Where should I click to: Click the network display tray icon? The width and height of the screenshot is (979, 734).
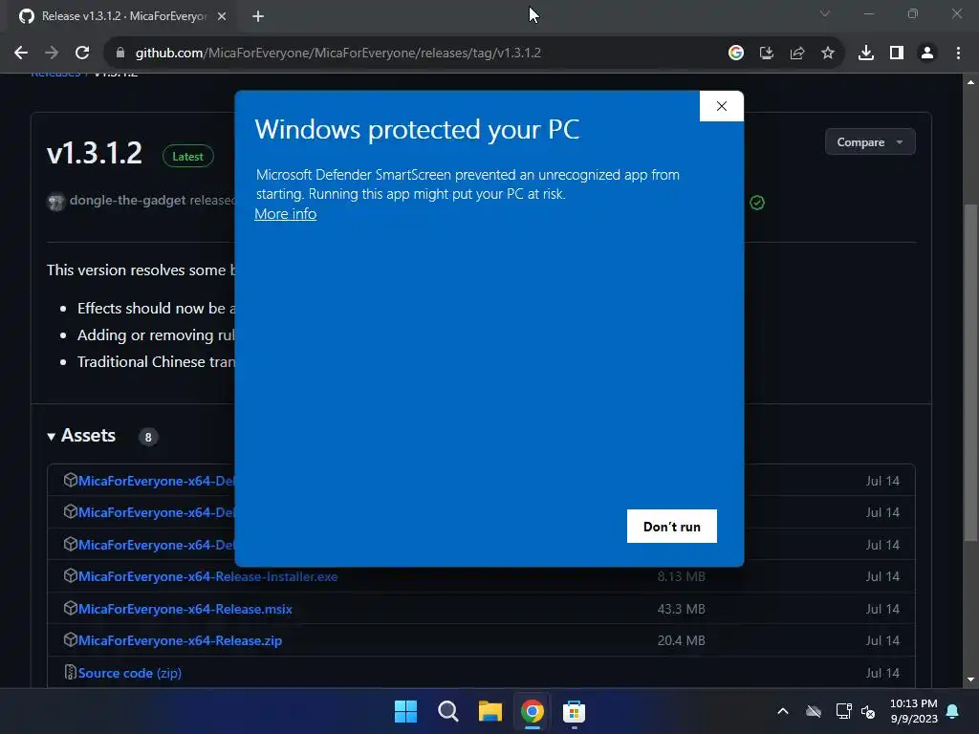pos(843,711)
